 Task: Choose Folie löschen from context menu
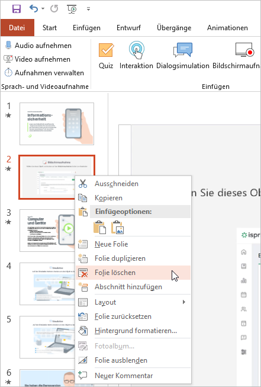[133, 273]
